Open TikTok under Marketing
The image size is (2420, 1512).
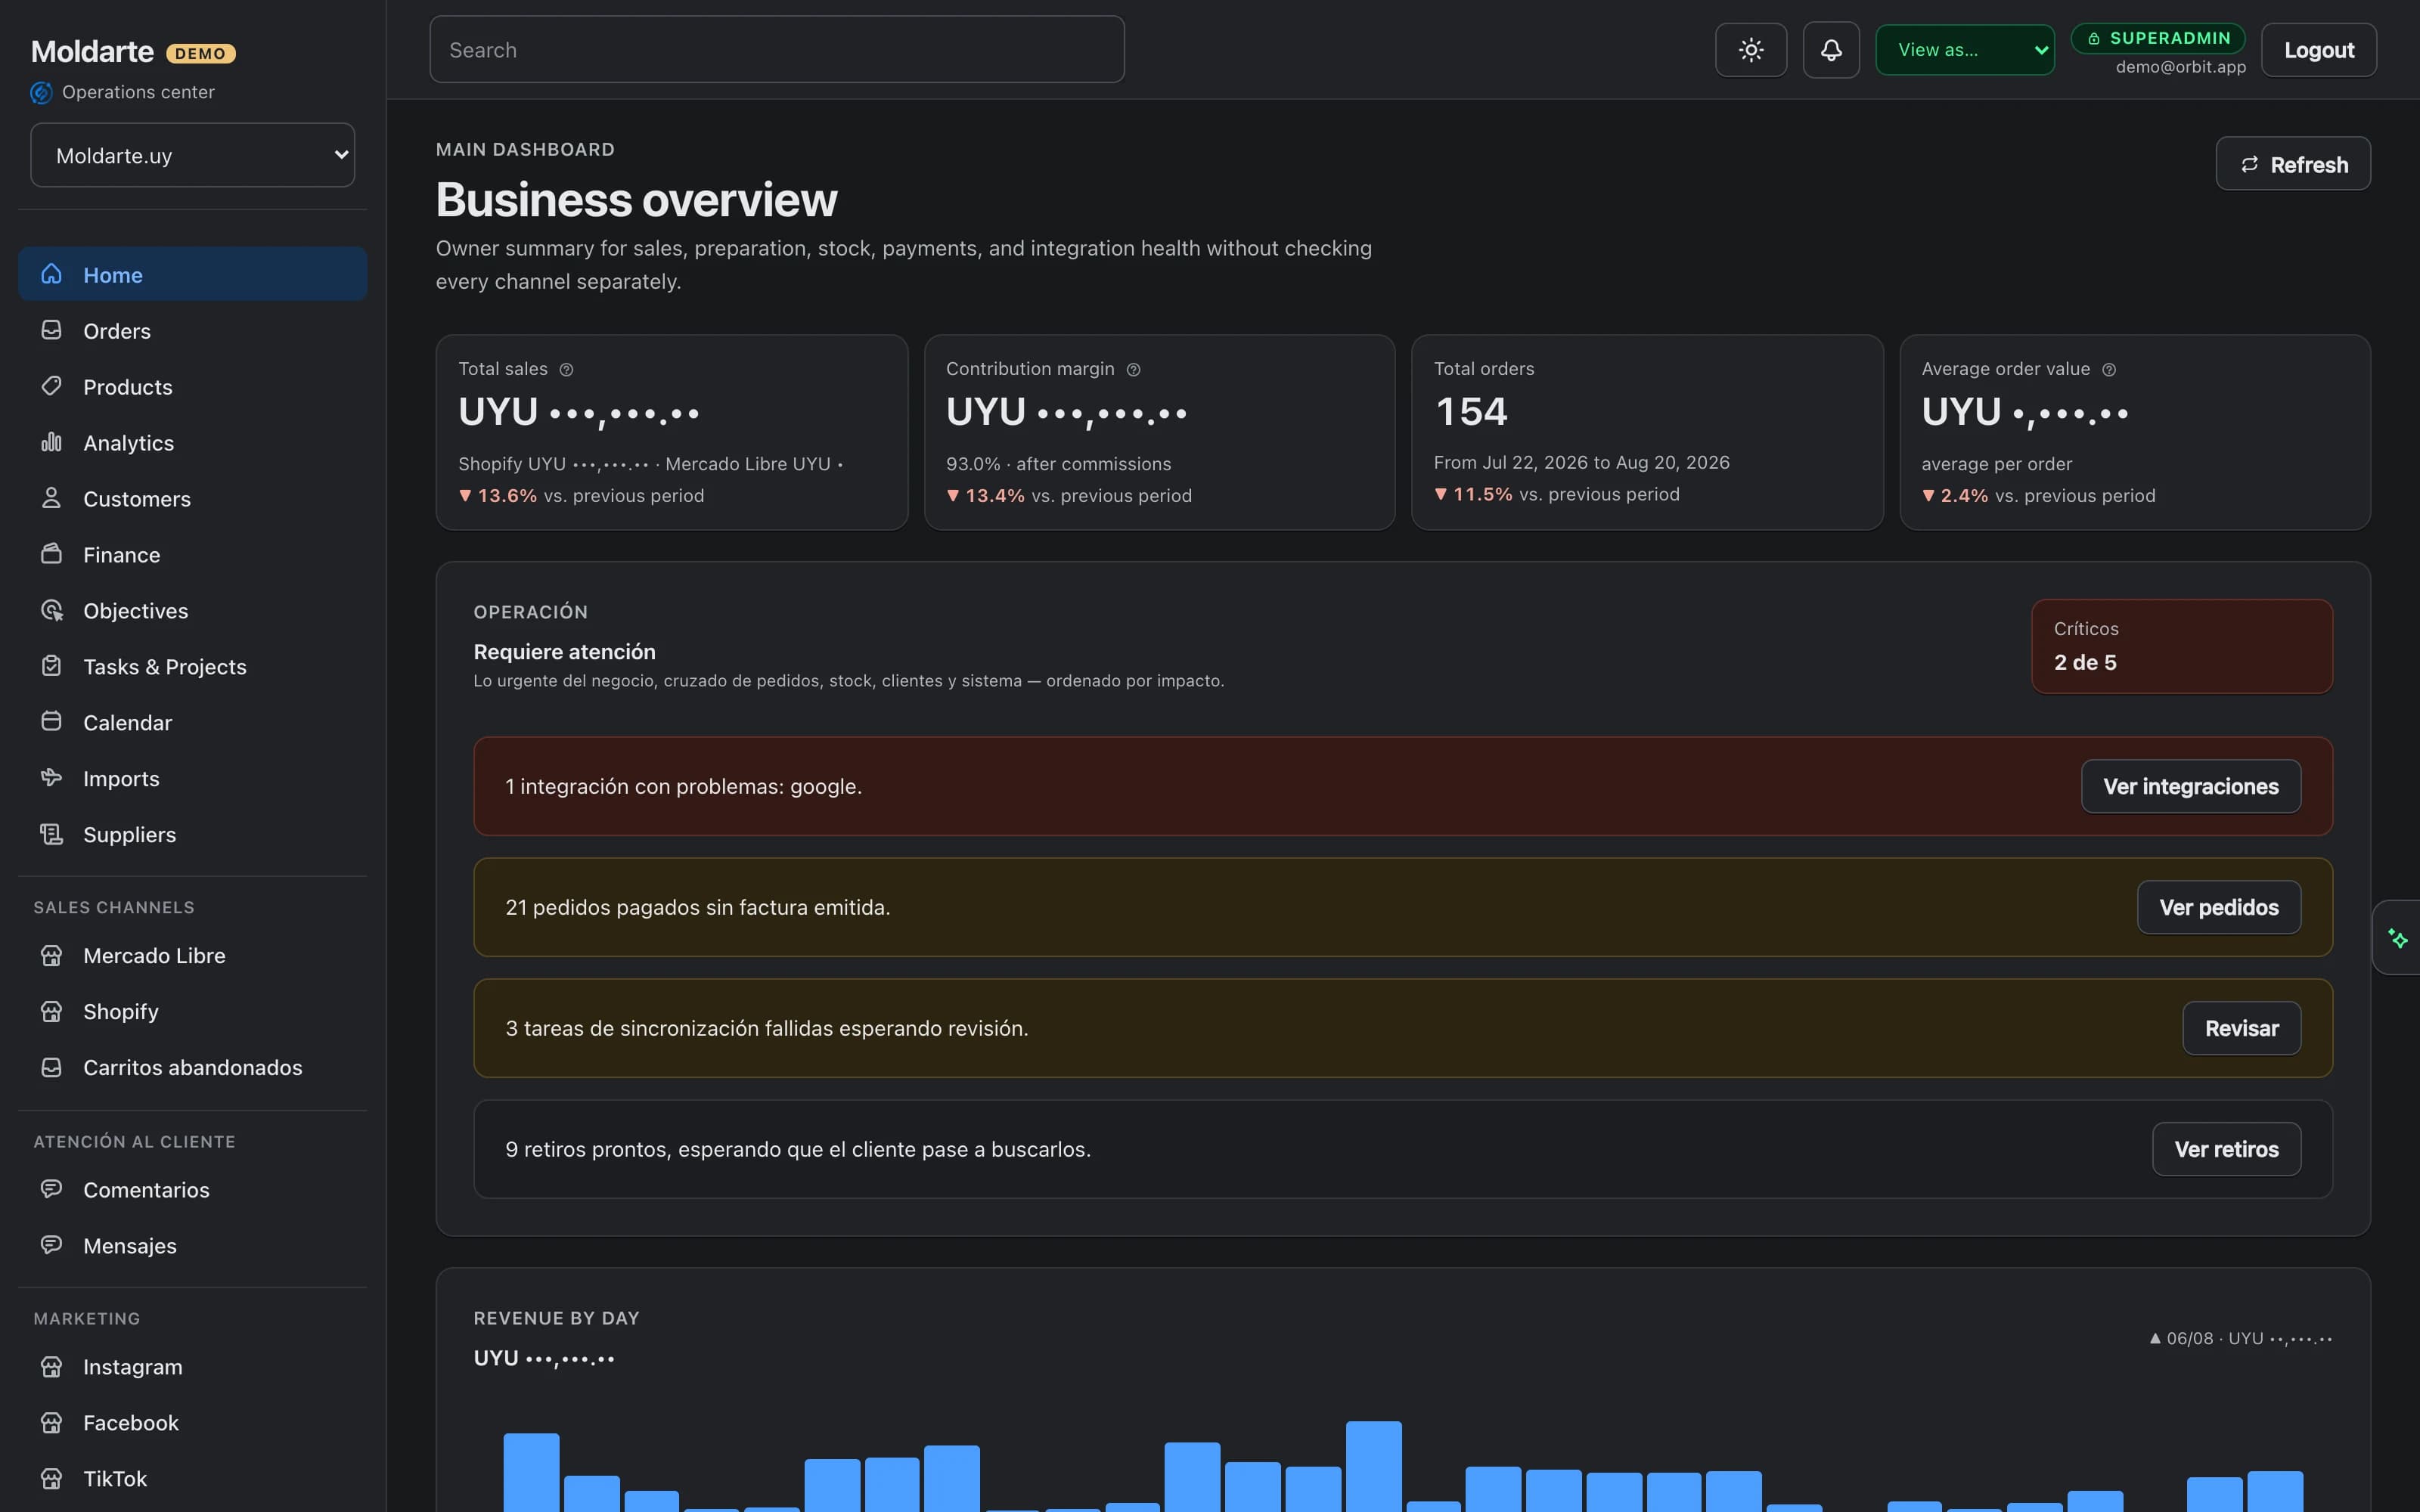click(193, 1478)
